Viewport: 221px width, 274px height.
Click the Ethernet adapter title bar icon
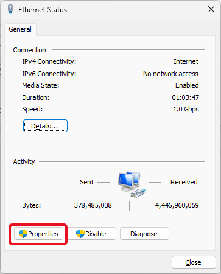(x=10, y=9)
